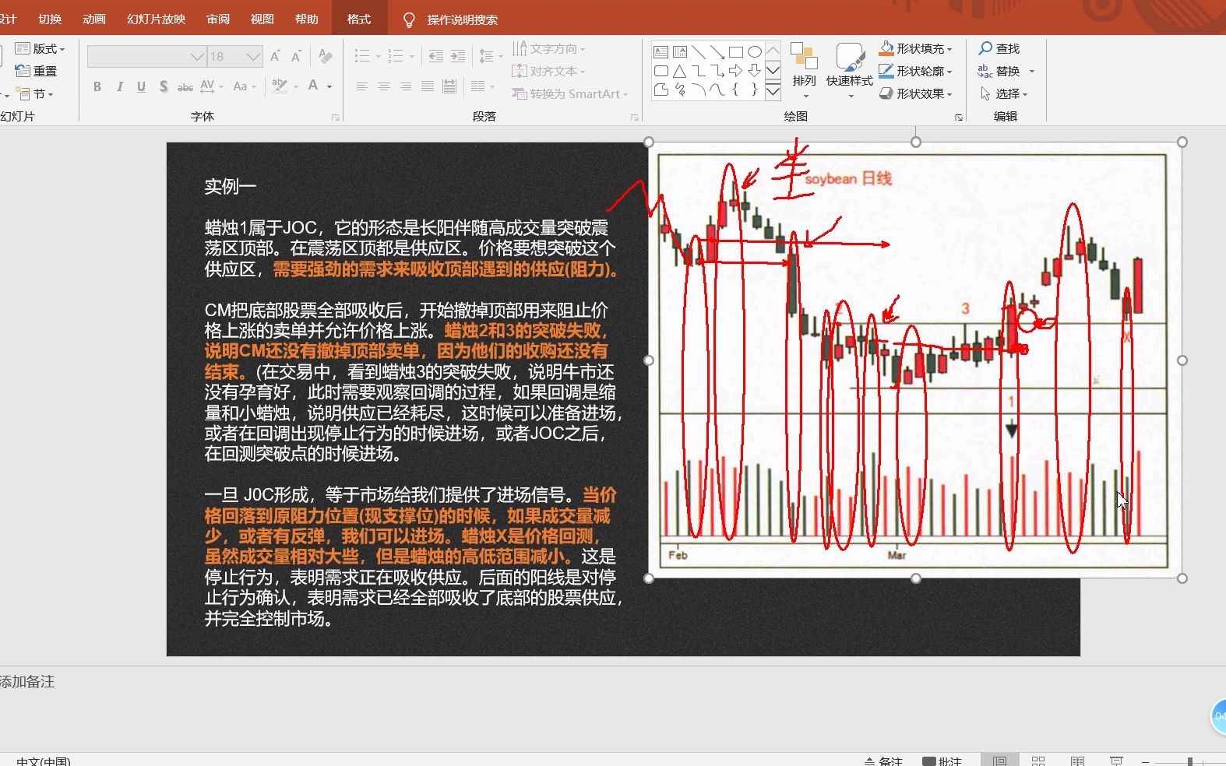The width and height of the screenshot is (1226, 766).
Task: Open the font size dropdown
Action: point(253,56)
